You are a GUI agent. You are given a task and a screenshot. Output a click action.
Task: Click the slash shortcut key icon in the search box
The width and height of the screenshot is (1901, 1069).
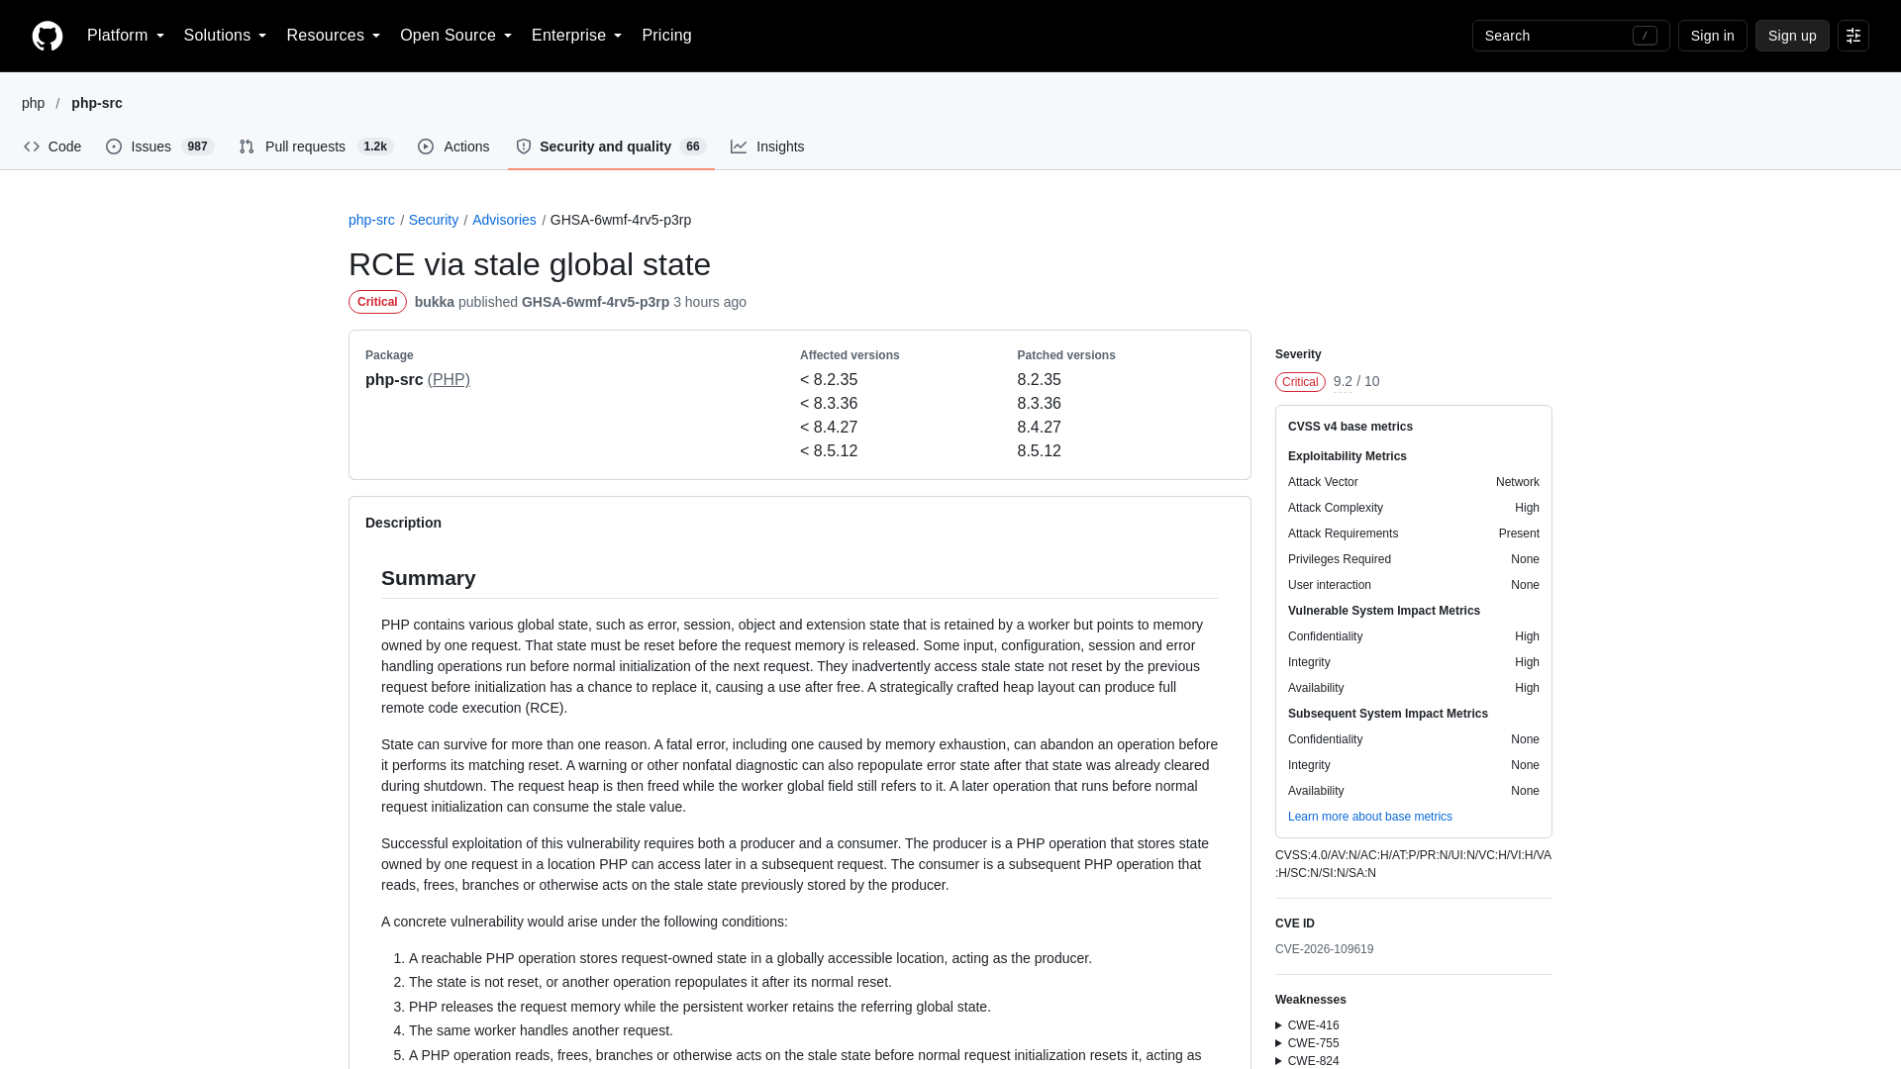(1645, 36)
